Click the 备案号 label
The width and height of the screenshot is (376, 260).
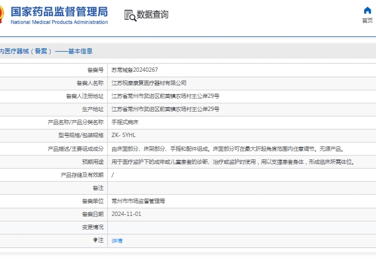click(x=95, y=70)
